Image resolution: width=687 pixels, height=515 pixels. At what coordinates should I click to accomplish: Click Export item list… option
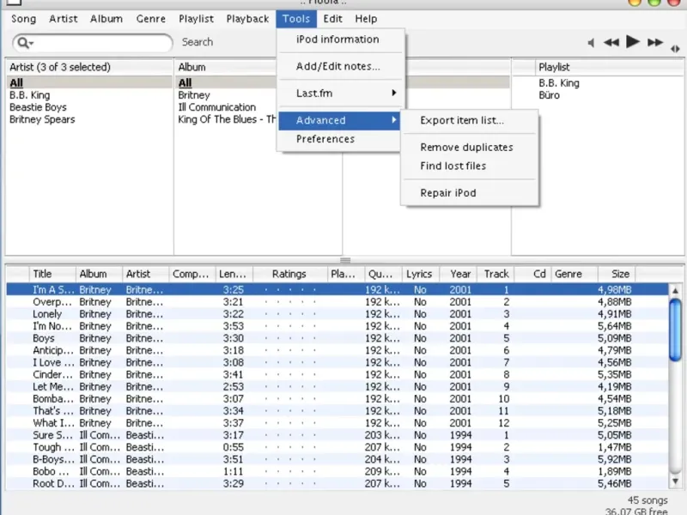coord(462,121)
